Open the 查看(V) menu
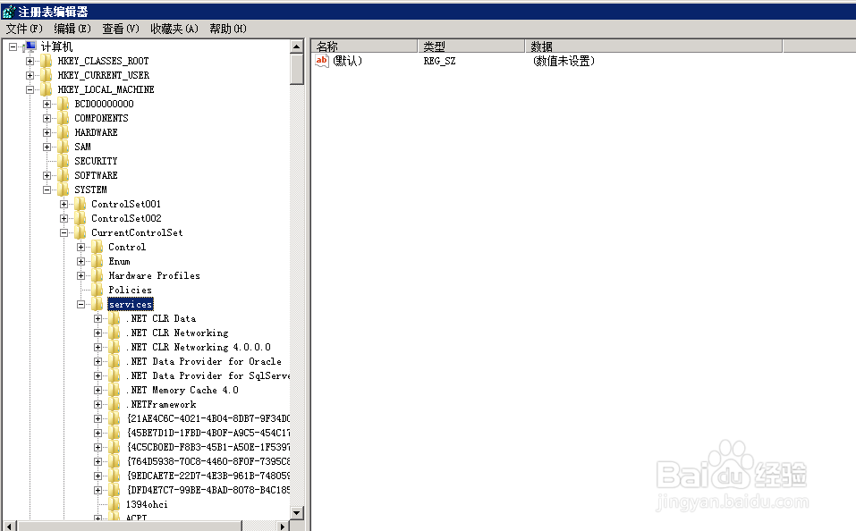The image size is (856, 531). pos(119,28)
